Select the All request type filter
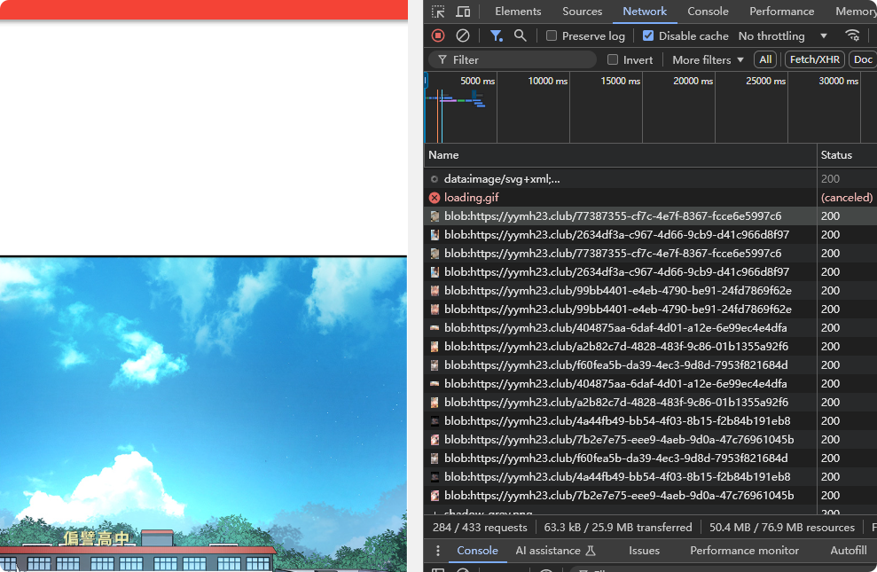Viewport: 877px width, 572px height. 765,59
